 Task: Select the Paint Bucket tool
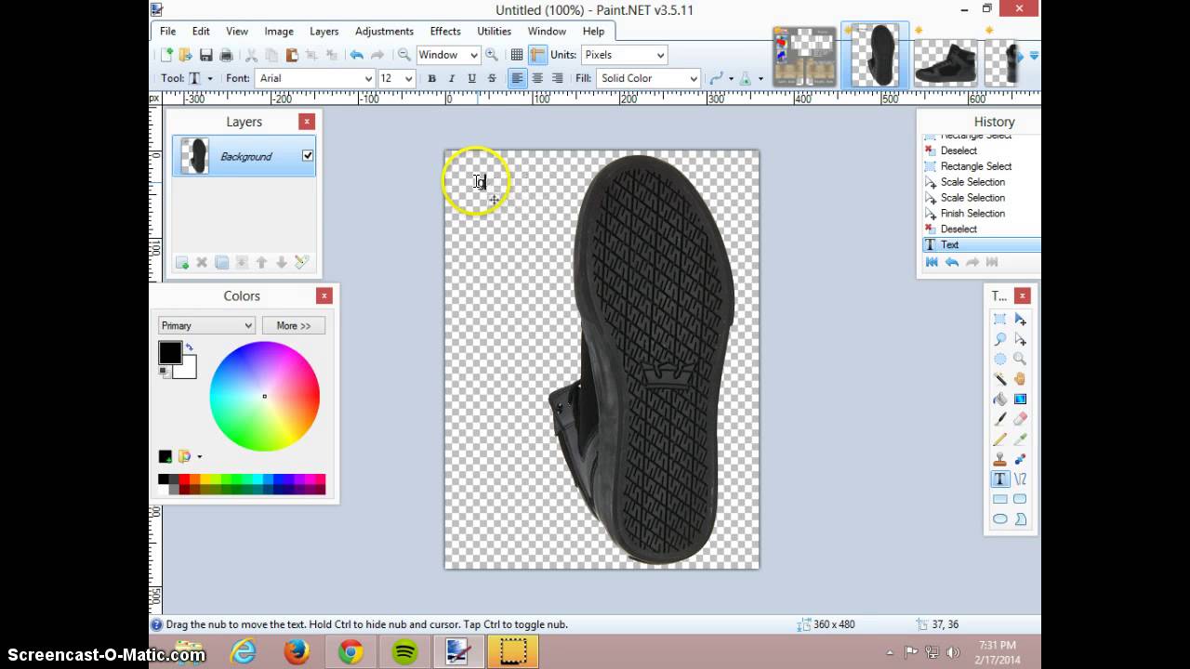[x=1000, y=399]
